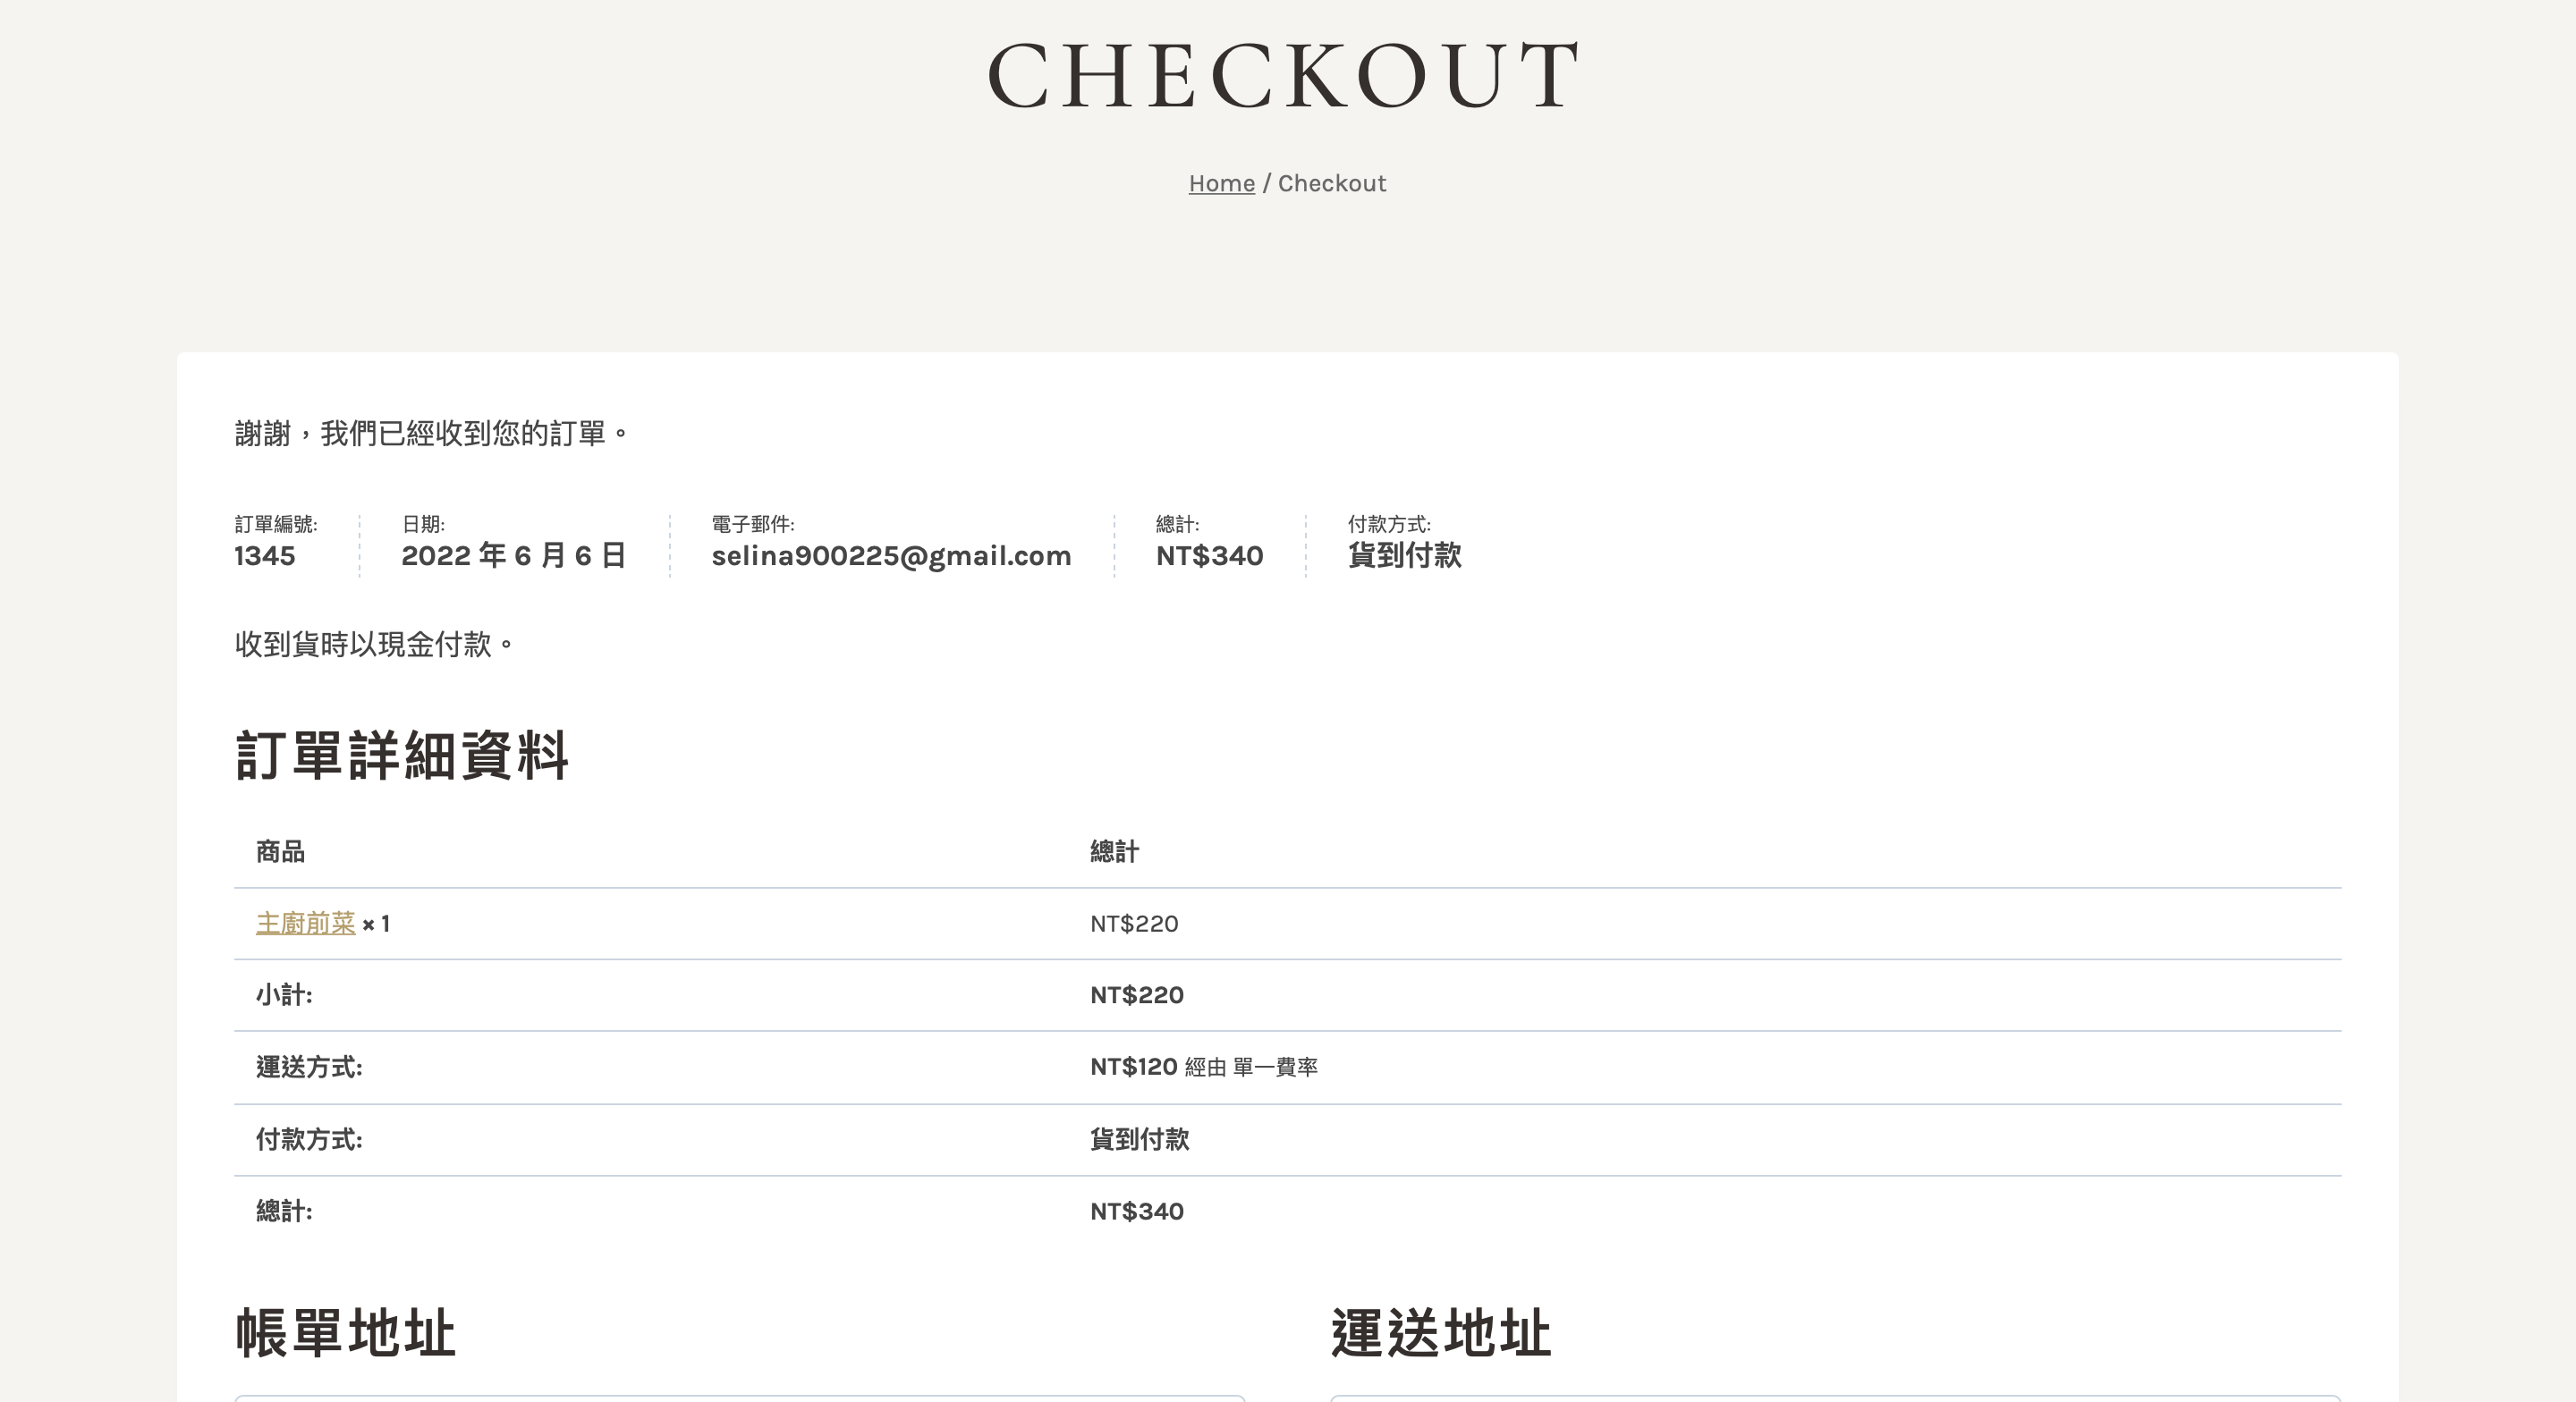Click the 總計 column header in table
This screenshot has width=2576, height=1402.
pyautogui.click(x=1114, y=852)
